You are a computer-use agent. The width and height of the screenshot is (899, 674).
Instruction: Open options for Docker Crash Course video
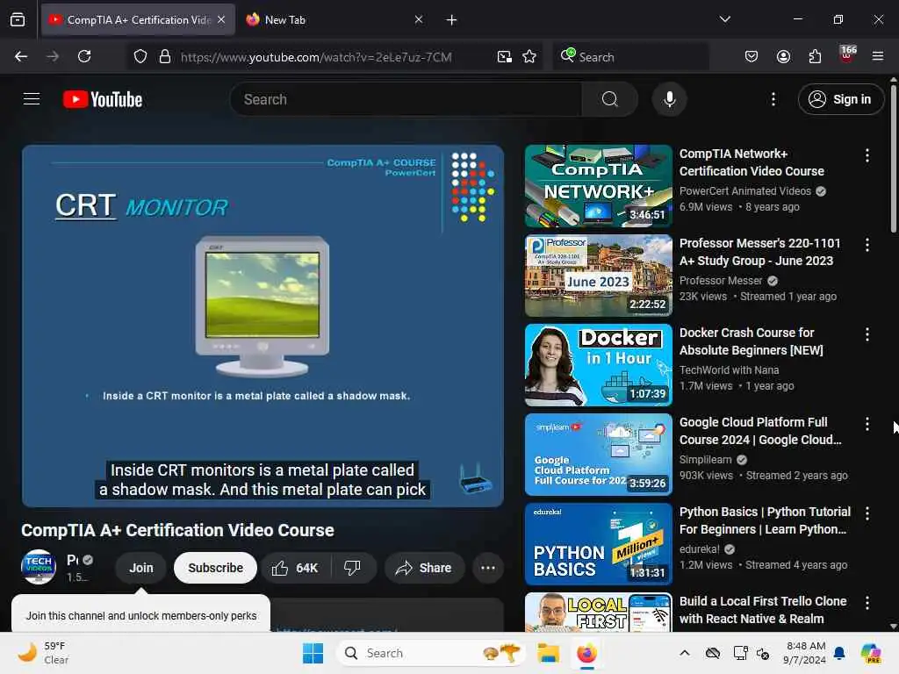pos(867,334)
